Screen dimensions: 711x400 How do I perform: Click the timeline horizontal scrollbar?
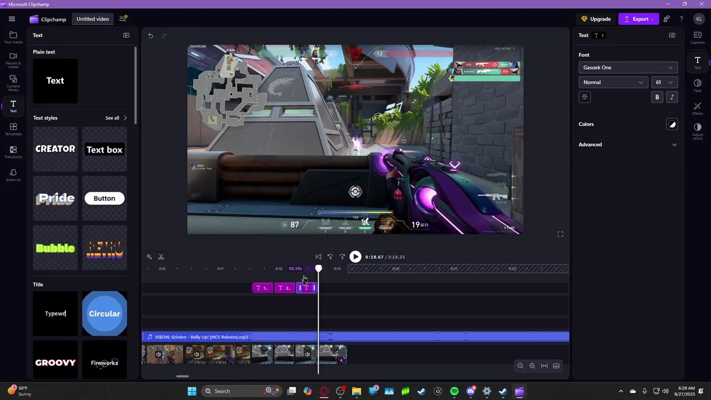point(182,376)
